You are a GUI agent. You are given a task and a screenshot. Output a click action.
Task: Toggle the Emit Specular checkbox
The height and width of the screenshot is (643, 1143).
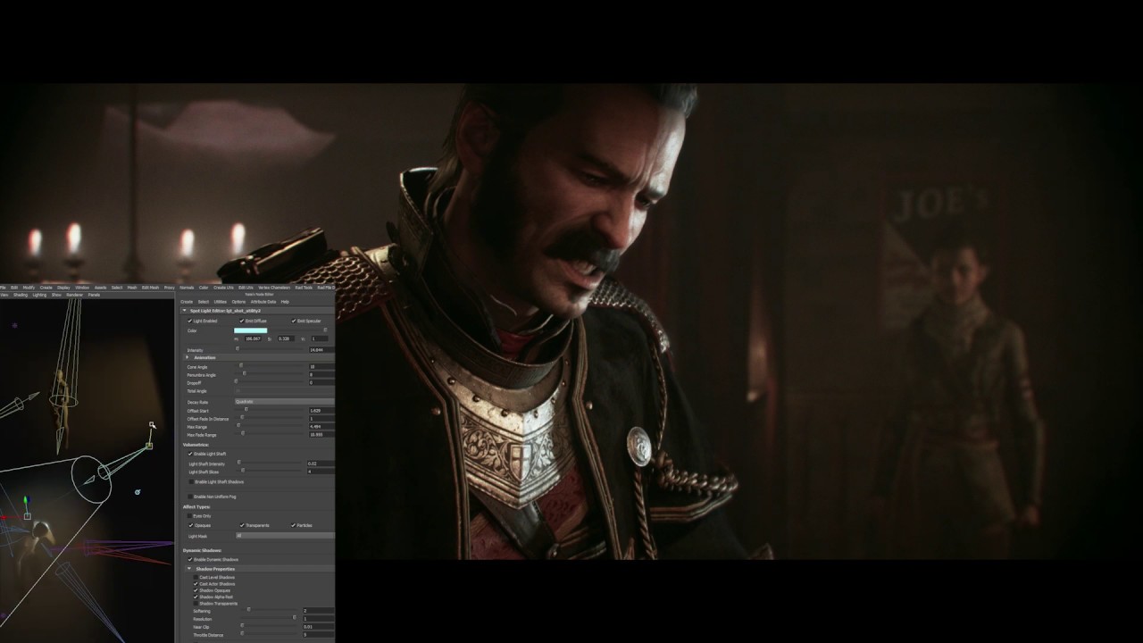[294, 321]
